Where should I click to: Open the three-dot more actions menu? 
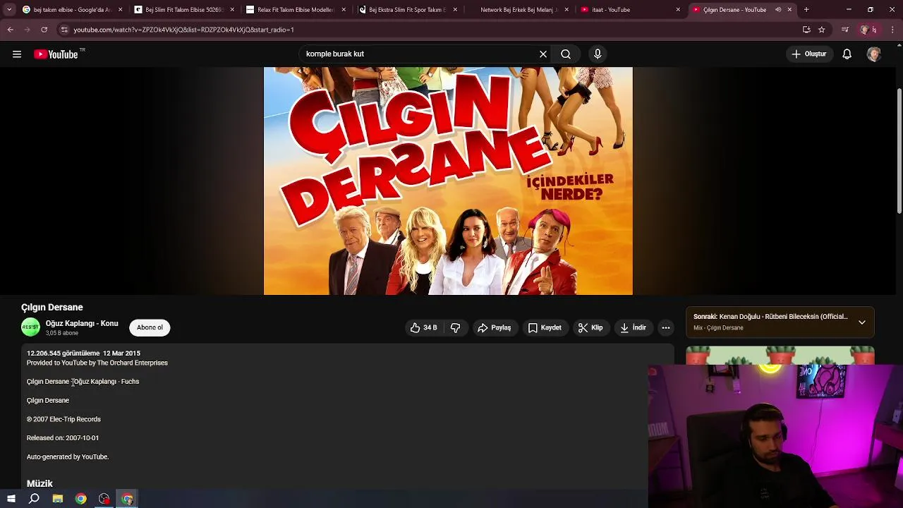[666, 327]
